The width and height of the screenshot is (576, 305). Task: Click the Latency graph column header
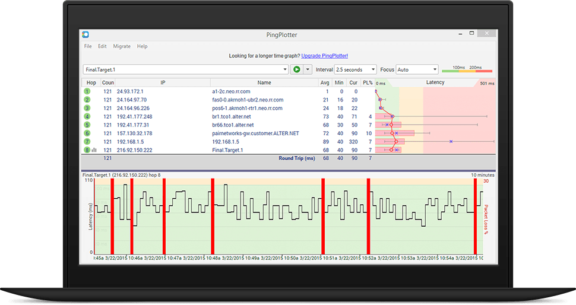(x=435, y=82)
